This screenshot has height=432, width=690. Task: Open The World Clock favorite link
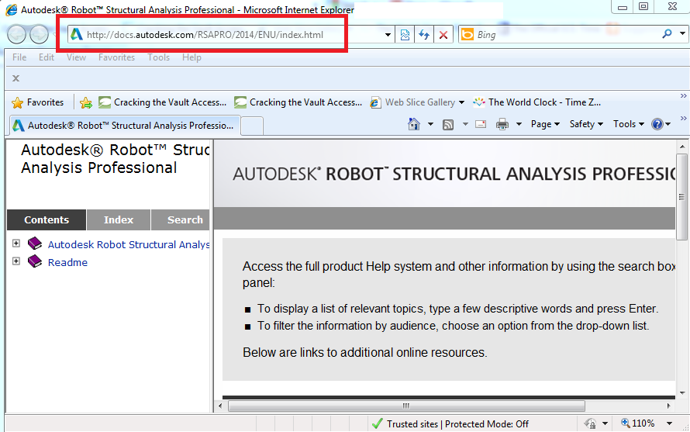[537, 102]
